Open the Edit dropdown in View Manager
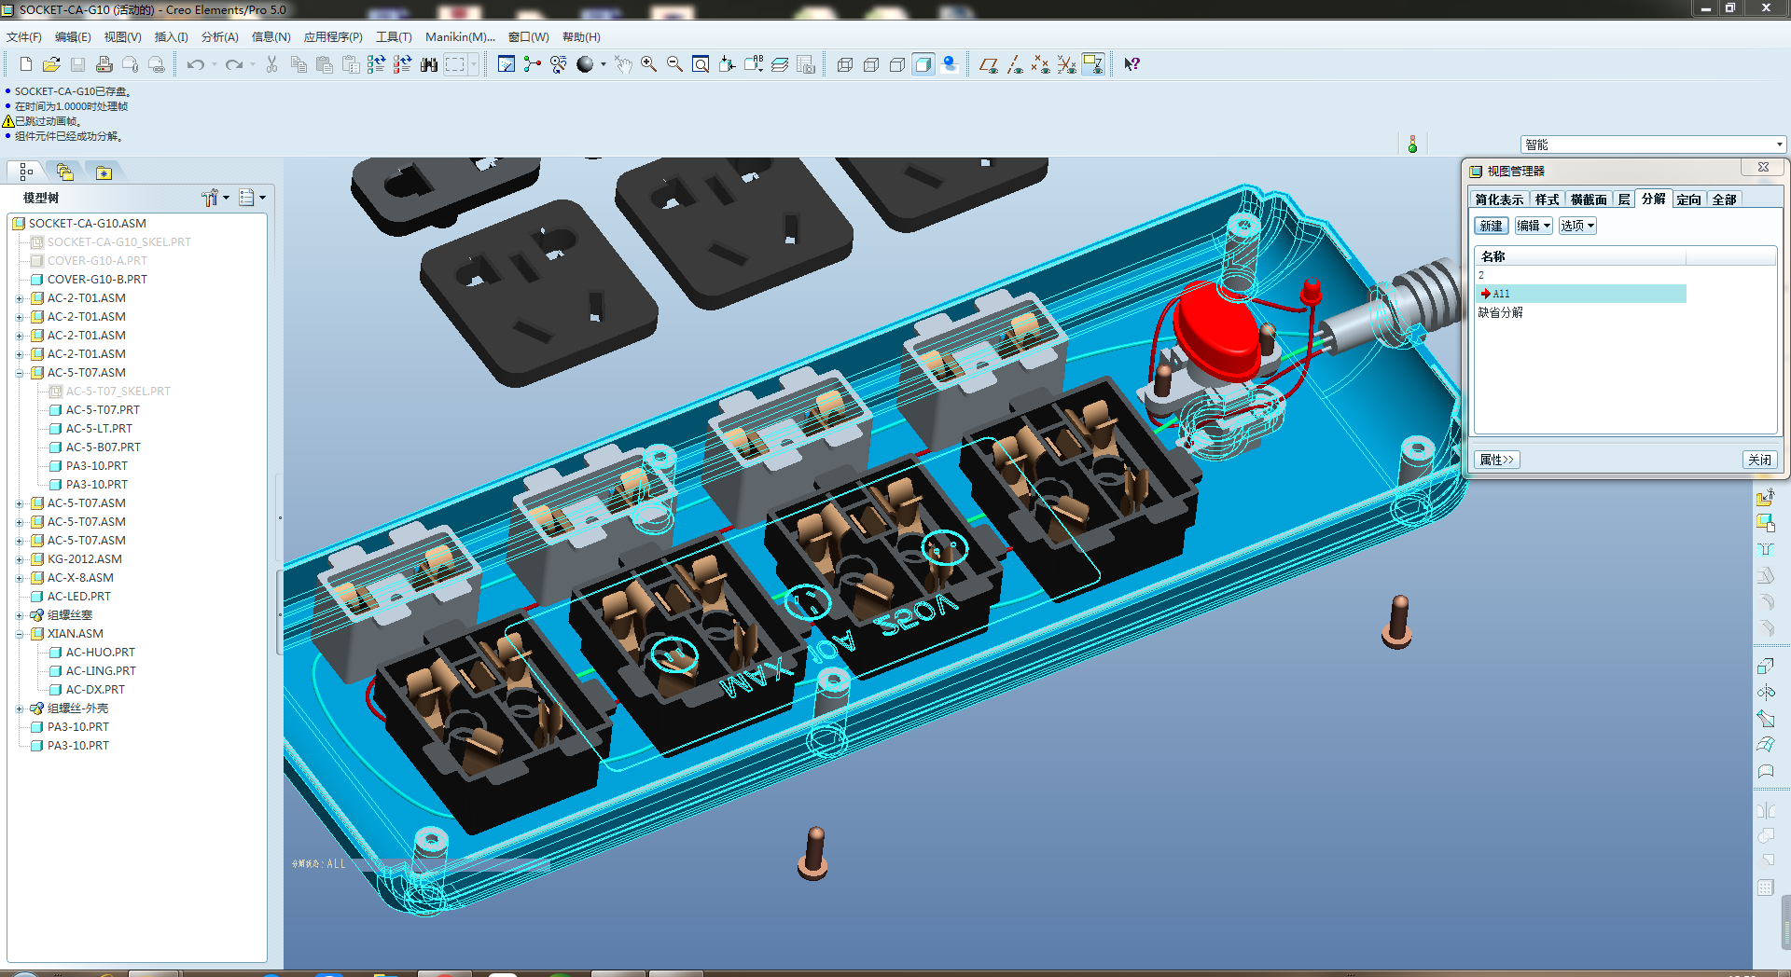 point(1534,226)
